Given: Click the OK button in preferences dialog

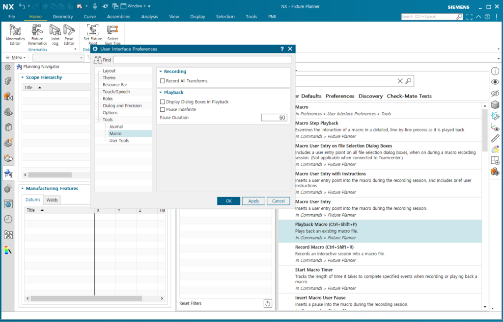Looking at the screenshot, I should 229,201.
